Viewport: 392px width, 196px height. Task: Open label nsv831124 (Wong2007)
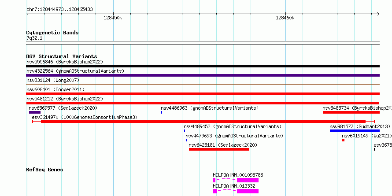click(53, 80)
